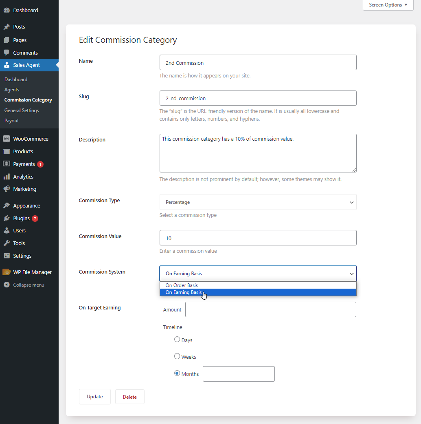Choose the Weeks timeline option
Screen dimensions: 421x424
[x=177, y=356]
